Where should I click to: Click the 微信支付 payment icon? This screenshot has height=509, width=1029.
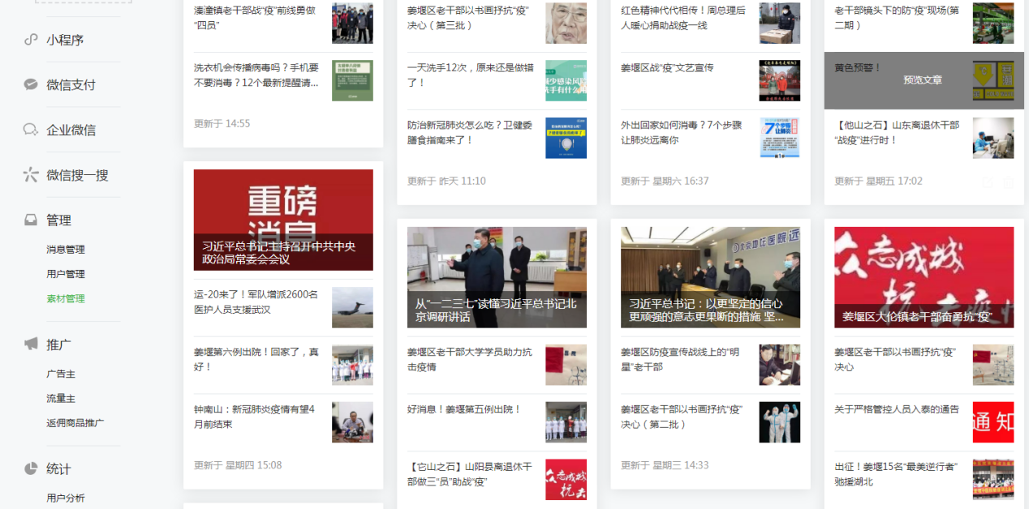(31, 84)
